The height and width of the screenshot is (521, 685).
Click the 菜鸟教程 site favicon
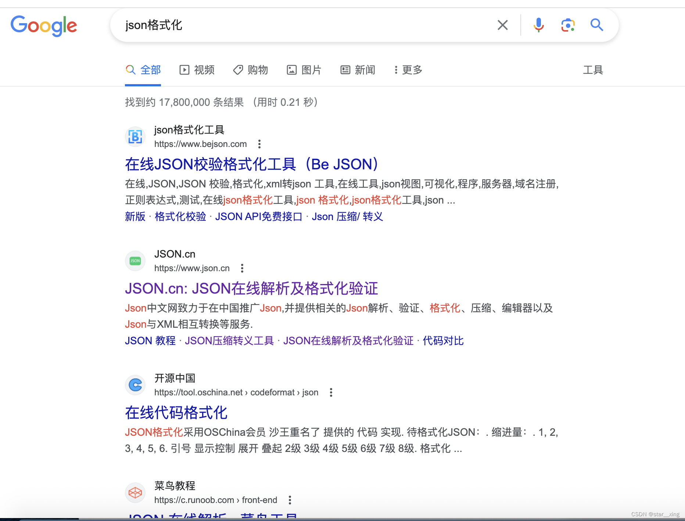point(135,492)
